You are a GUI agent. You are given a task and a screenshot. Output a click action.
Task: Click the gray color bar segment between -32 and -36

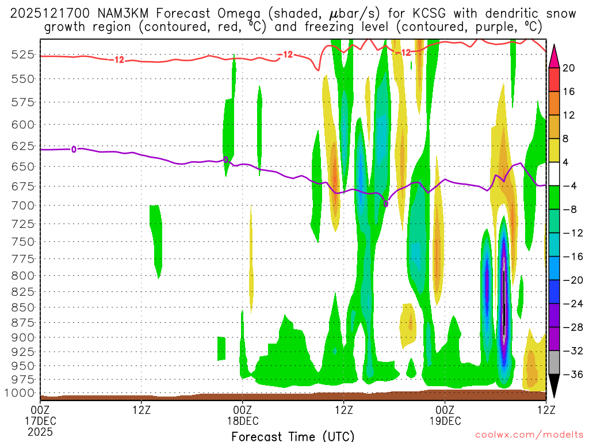tap(554, 363)
